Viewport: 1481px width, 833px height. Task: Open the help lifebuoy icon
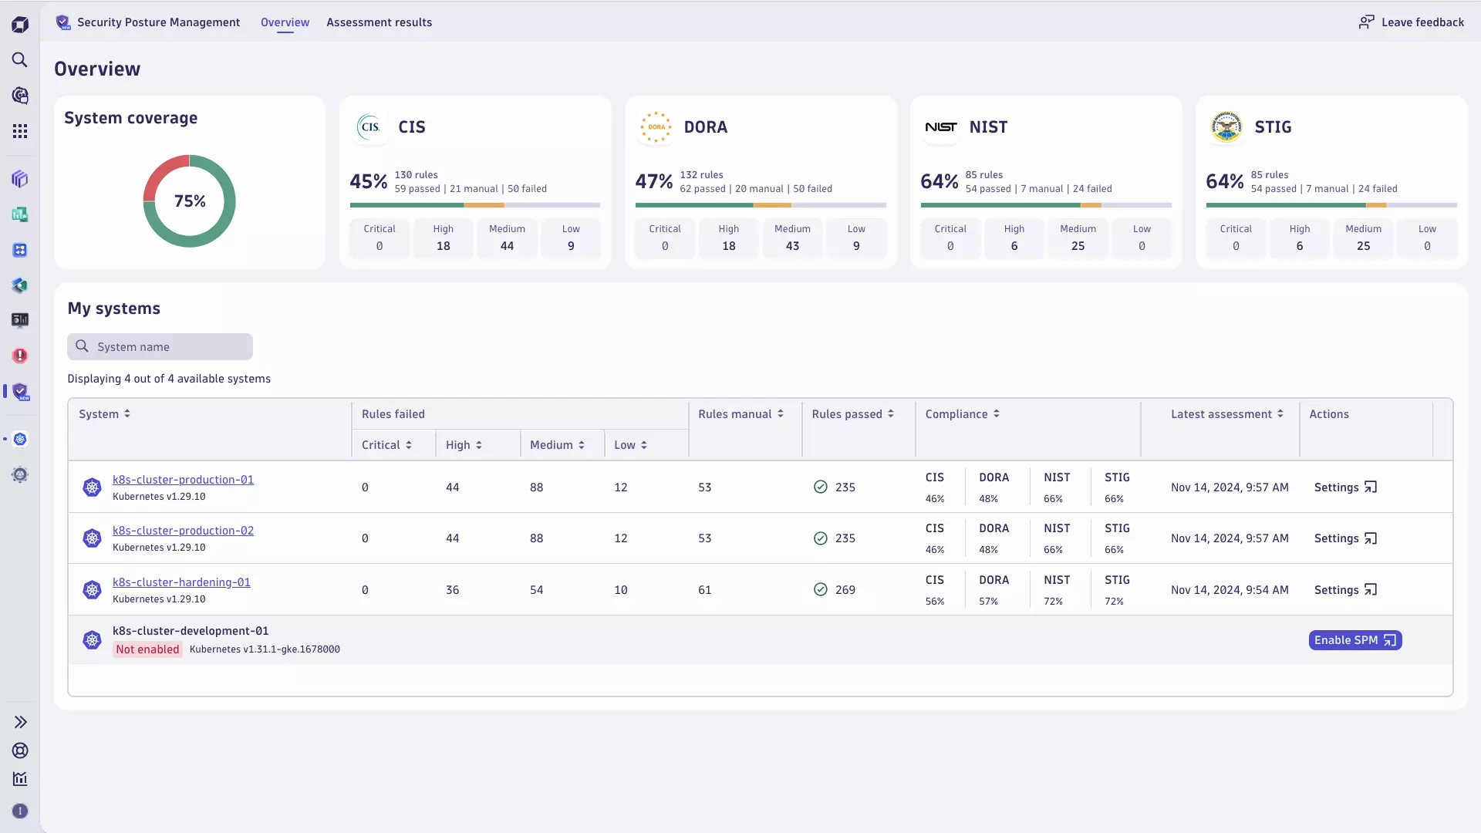tap(20, 750)
